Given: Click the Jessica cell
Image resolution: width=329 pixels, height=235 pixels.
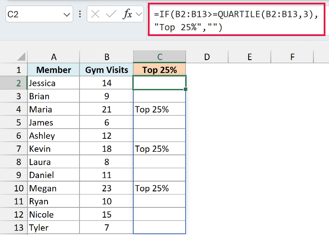Looking at the screenshot, I should point(54,83).
